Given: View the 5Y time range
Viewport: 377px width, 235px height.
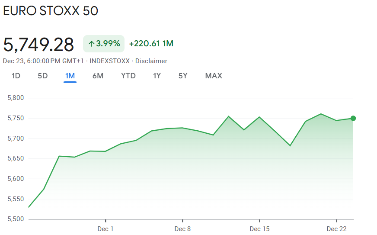Looking at the screenshot, I should tap(183, 76).
